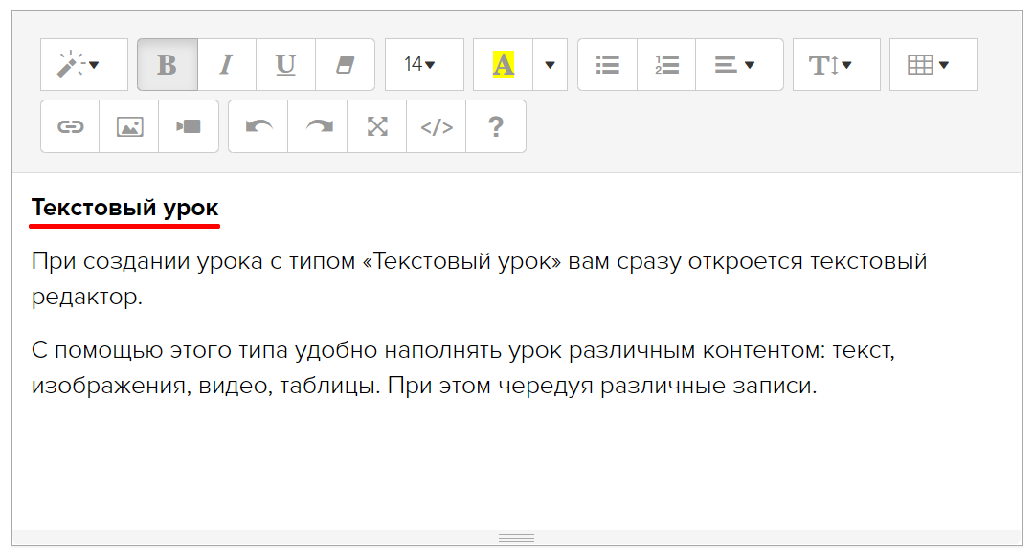Insert a bulleted list
1034x555 pixels.
pyautogui.click(x=607, y=65)
